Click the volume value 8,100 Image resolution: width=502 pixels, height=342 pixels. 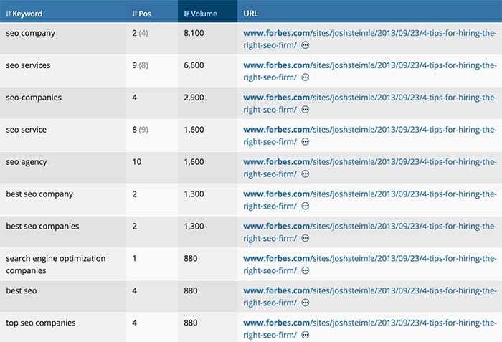(194, 33)
